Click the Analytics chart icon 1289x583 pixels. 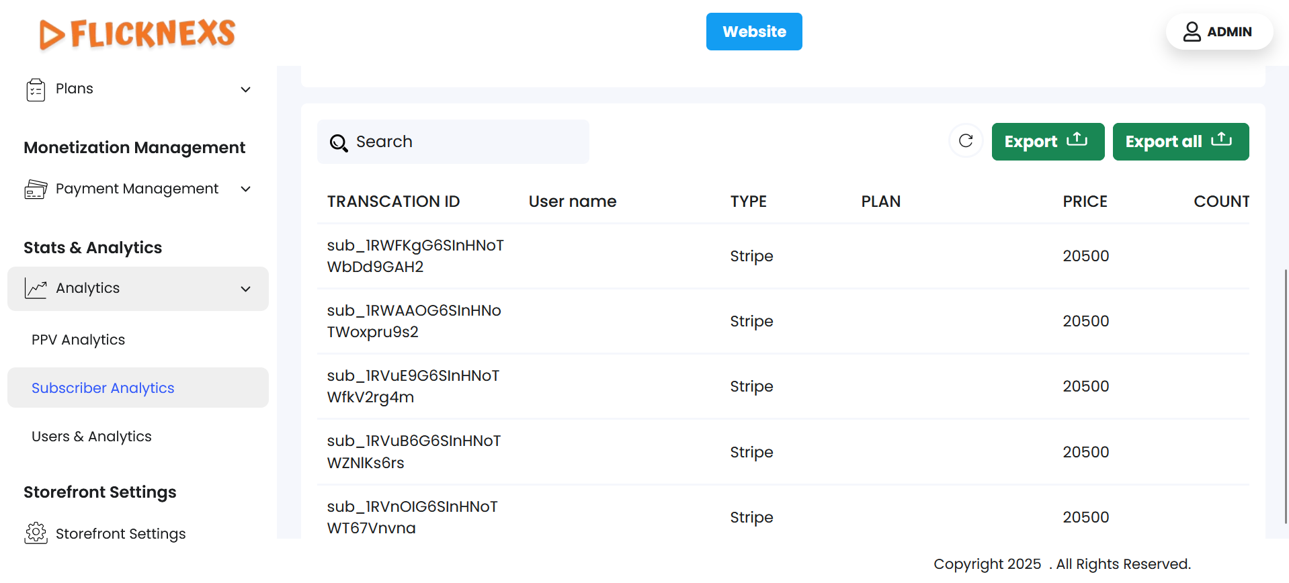click(x=36, y=288)
